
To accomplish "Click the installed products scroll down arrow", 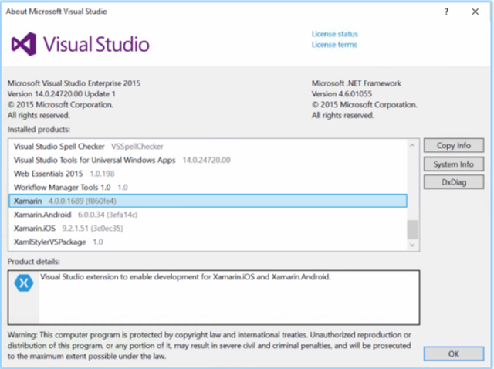I will point(412,245).
